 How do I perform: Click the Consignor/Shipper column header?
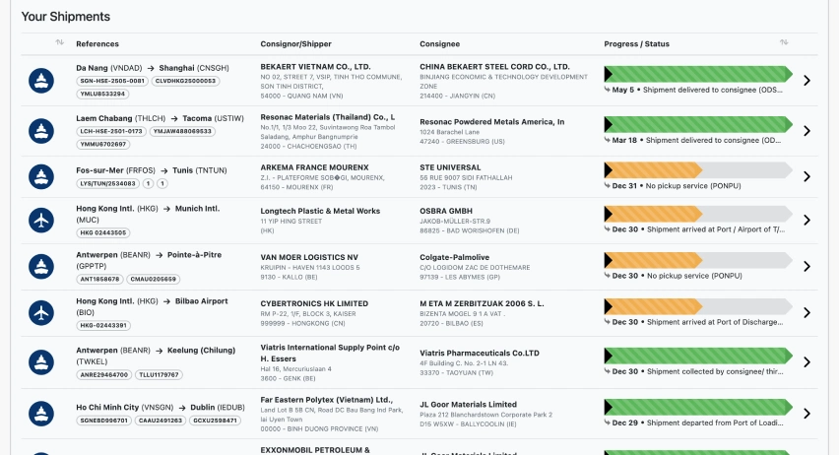295,44
